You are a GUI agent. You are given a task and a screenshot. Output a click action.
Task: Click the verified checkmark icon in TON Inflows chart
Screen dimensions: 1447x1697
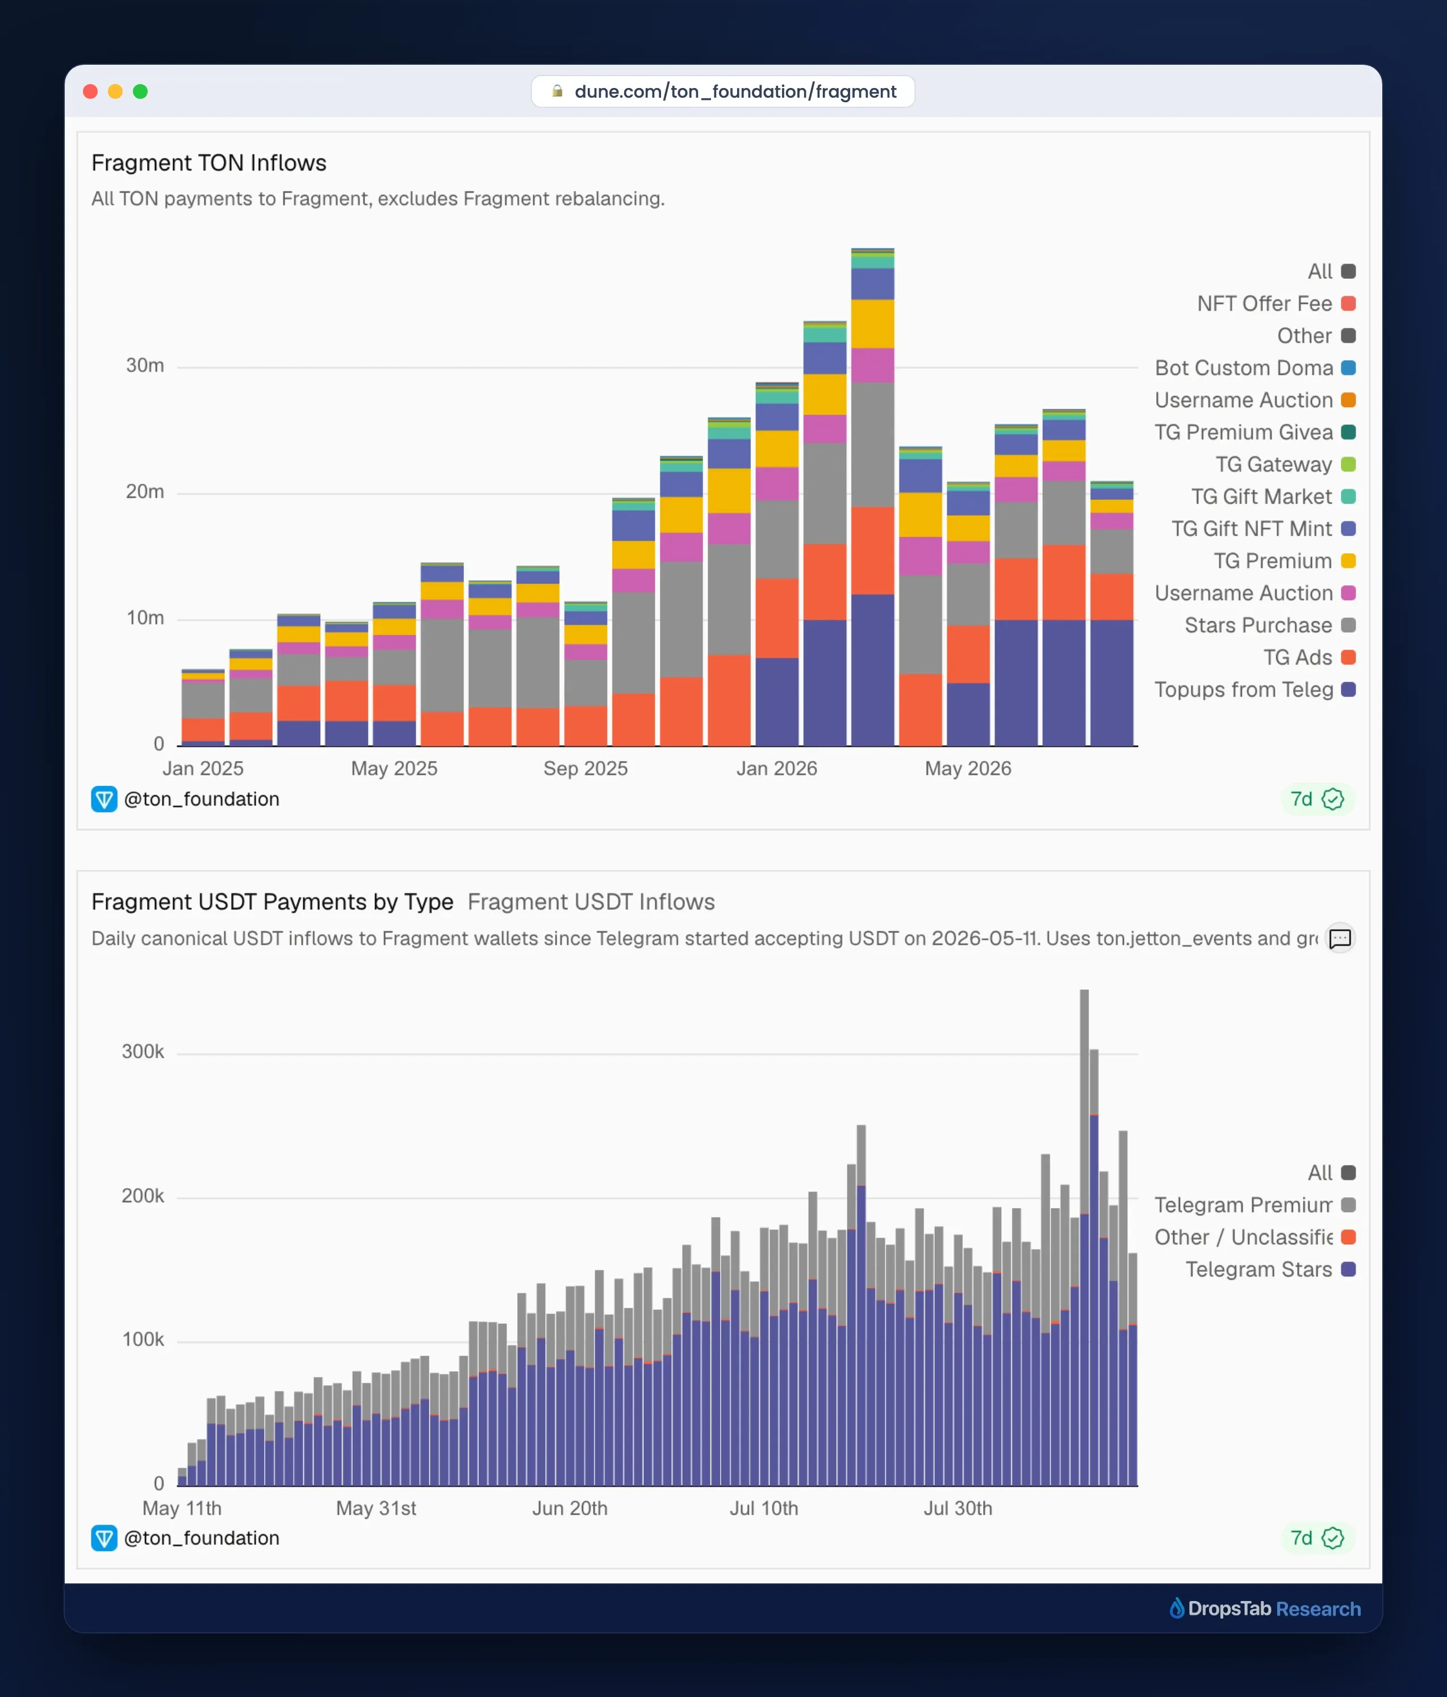[x=1333, y=799]
